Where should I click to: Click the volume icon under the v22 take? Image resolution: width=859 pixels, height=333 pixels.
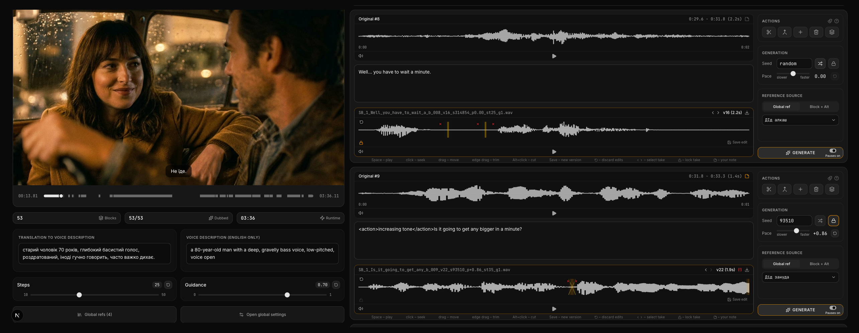[361, 309]
